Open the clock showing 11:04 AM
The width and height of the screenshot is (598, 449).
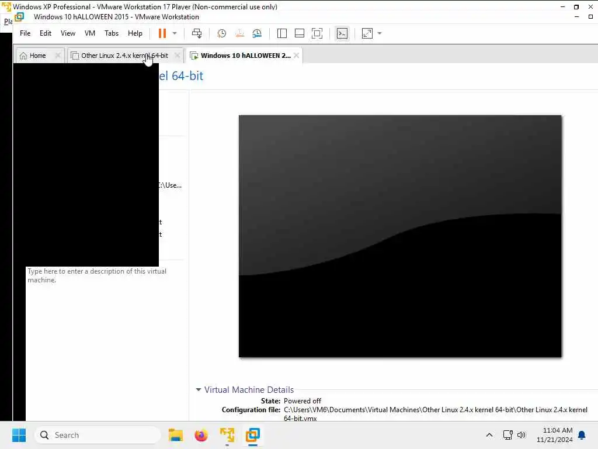pos(555,435)
